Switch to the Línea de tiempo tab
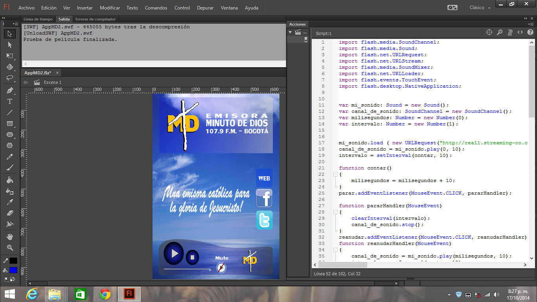 point(38,19)
